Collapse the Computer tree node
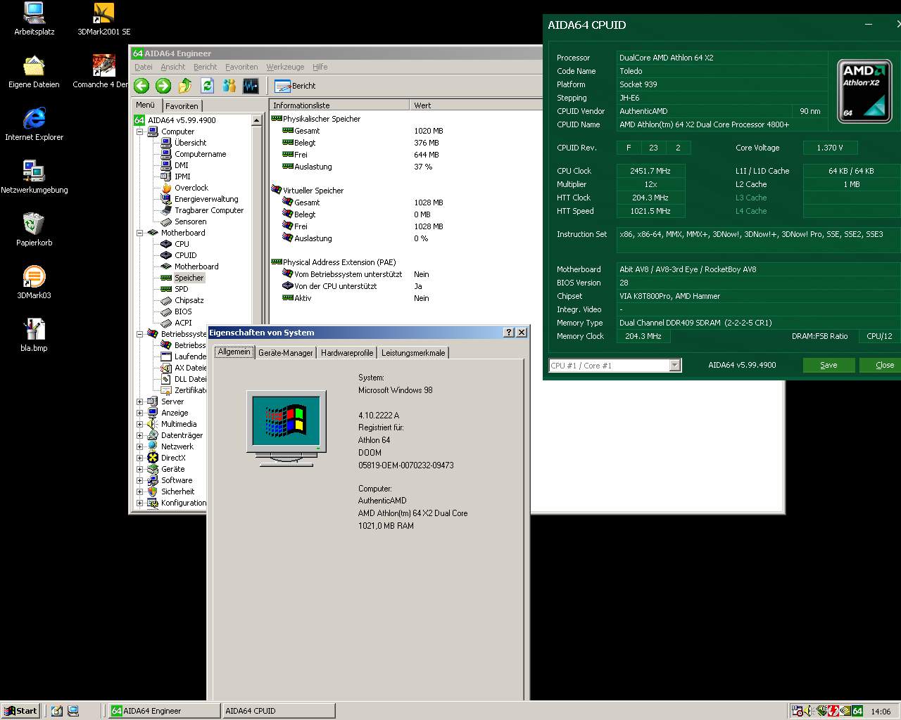This screenshot has width=901, height=720. 139,131
